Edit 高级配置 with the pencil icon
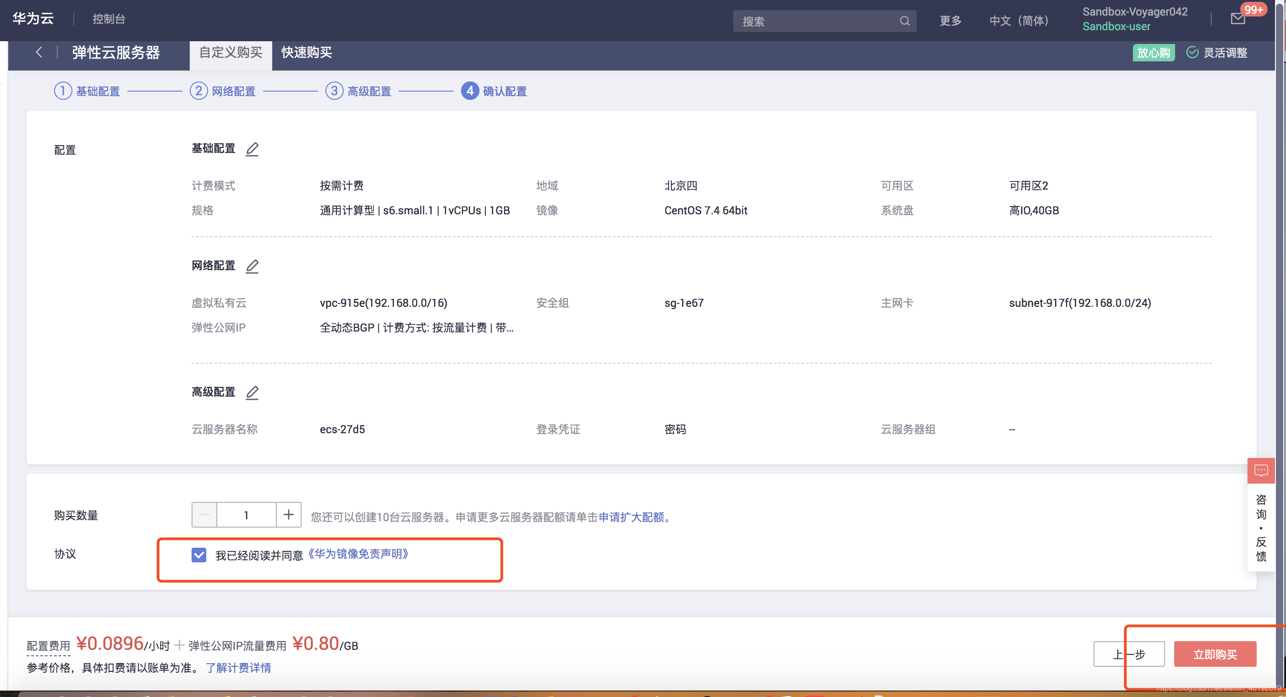Image resolution: width=1286 pixels, height=697 pixels. (x=252, y=392)
